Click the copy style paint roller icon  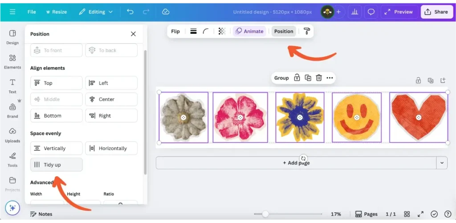pos(307,31)
